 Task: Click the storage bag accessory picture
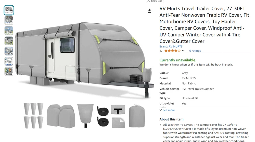tap(137, 116)
